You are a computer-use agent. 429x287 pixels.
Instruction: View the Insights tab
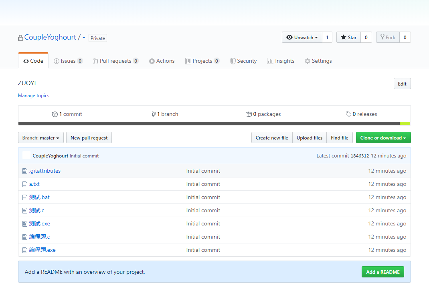pyautogui.click(x=281, y=61)
